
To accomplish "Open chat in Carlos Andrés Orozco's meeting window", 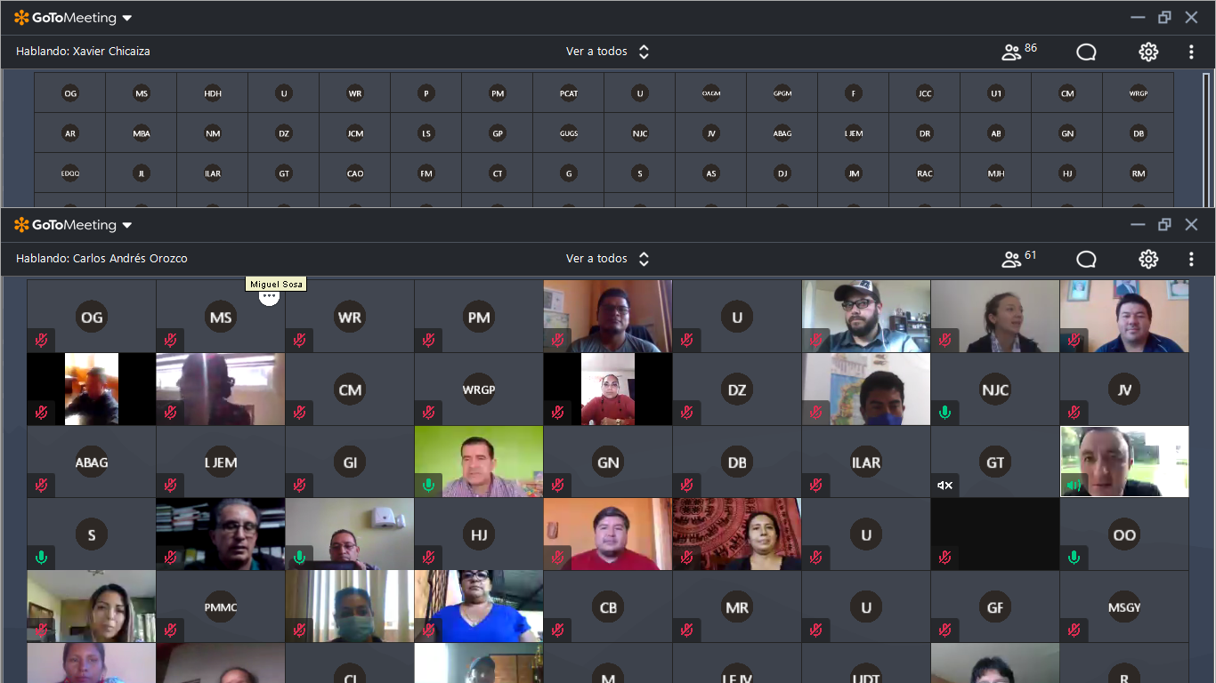I will click(1086, 259).
